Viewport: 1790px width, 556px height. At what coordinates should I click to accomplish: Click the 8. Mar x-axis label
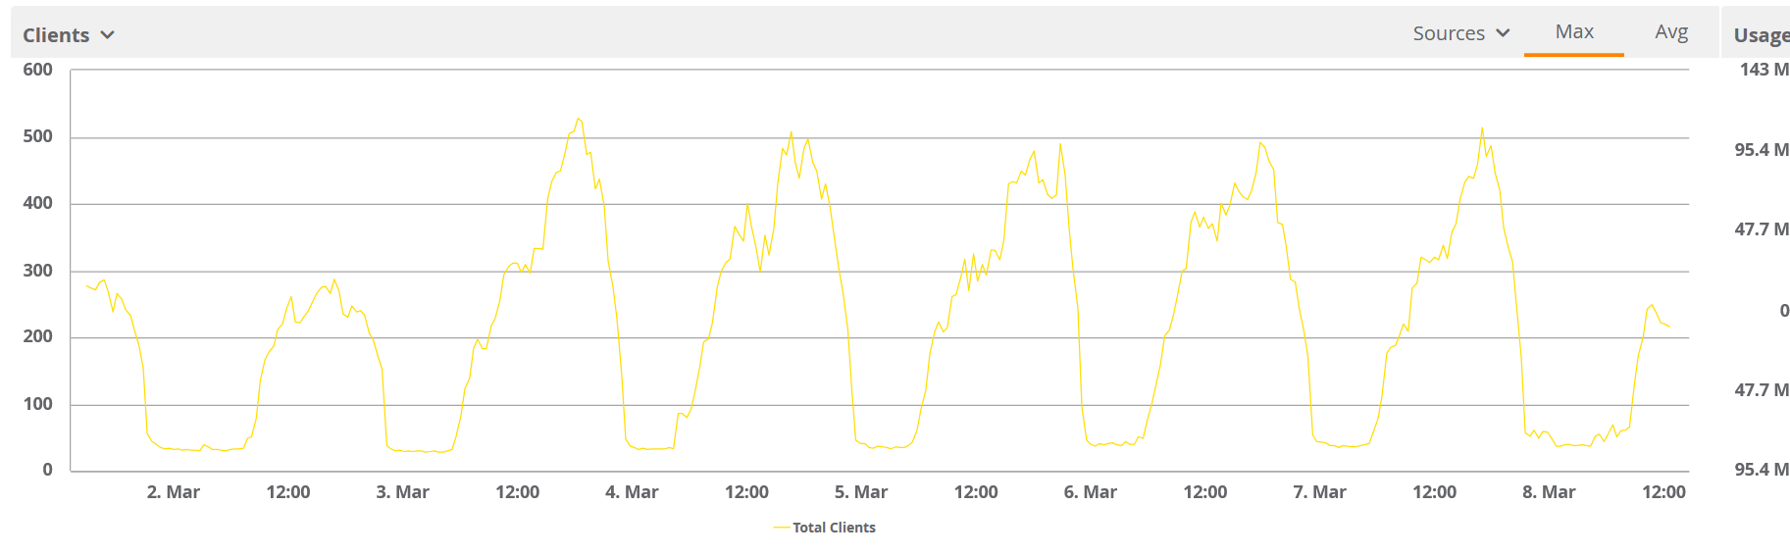1549,492
